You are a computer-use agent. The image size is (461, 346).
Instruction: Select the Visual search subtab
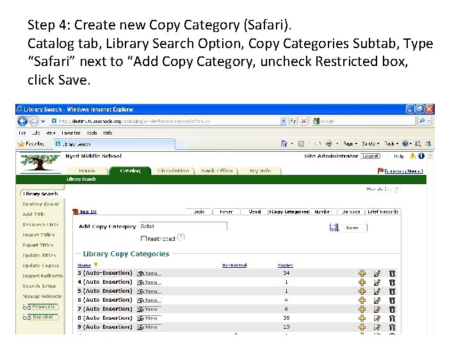254,211
